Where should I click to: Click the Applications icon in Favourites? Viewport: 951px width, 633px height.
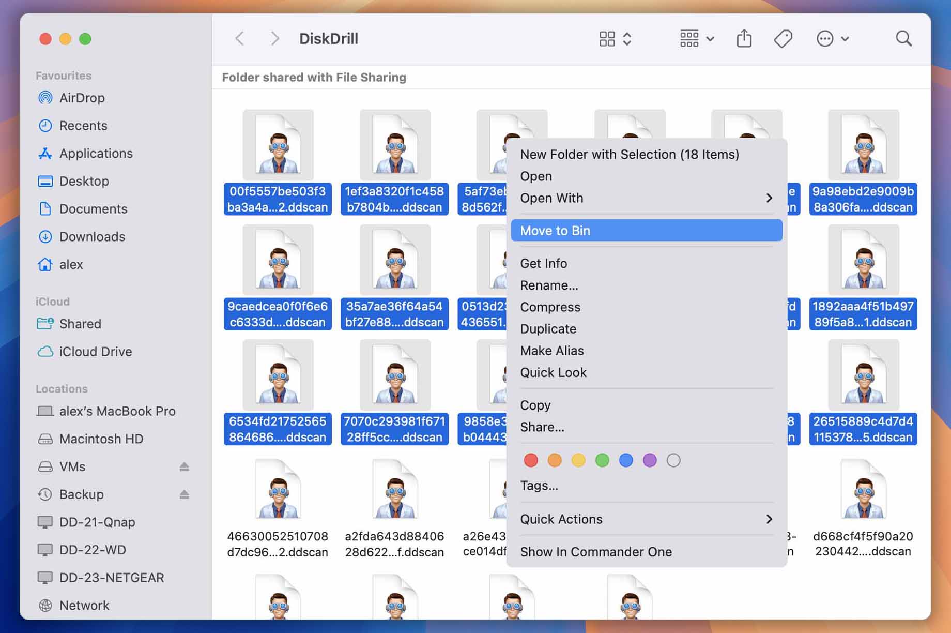45,154
